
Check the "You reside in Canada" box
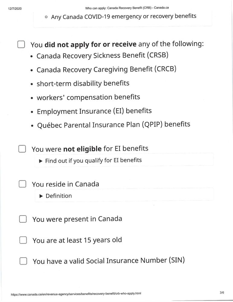coord(22,184)
